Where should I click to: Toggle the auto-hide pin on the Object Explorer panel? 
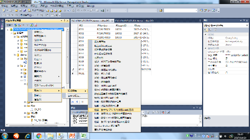65,21
